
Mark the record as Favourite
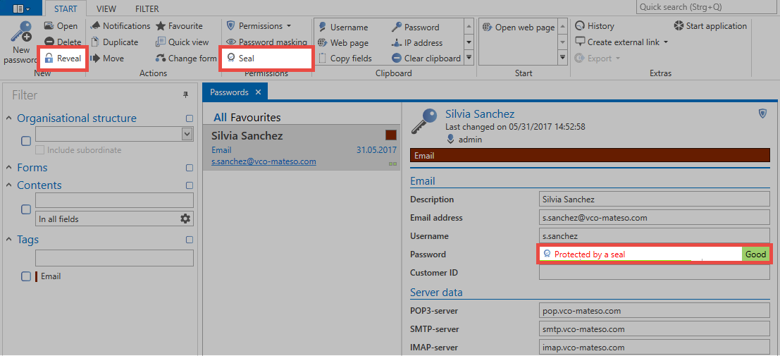[178, 26]
